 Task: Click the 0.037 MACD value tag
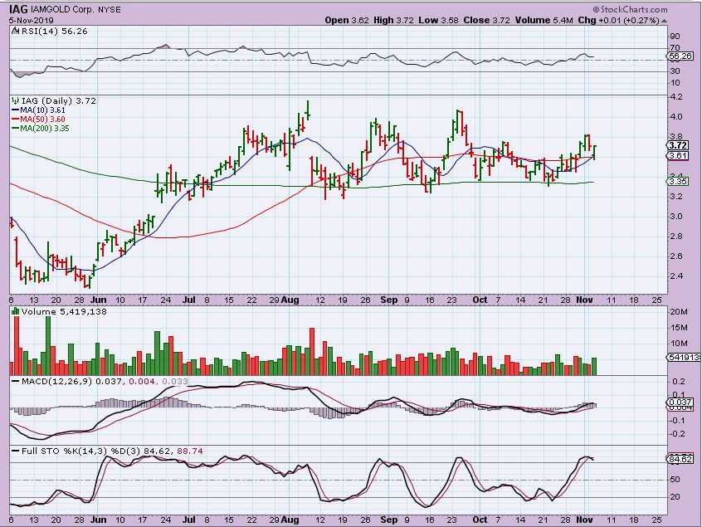point(677,403)
